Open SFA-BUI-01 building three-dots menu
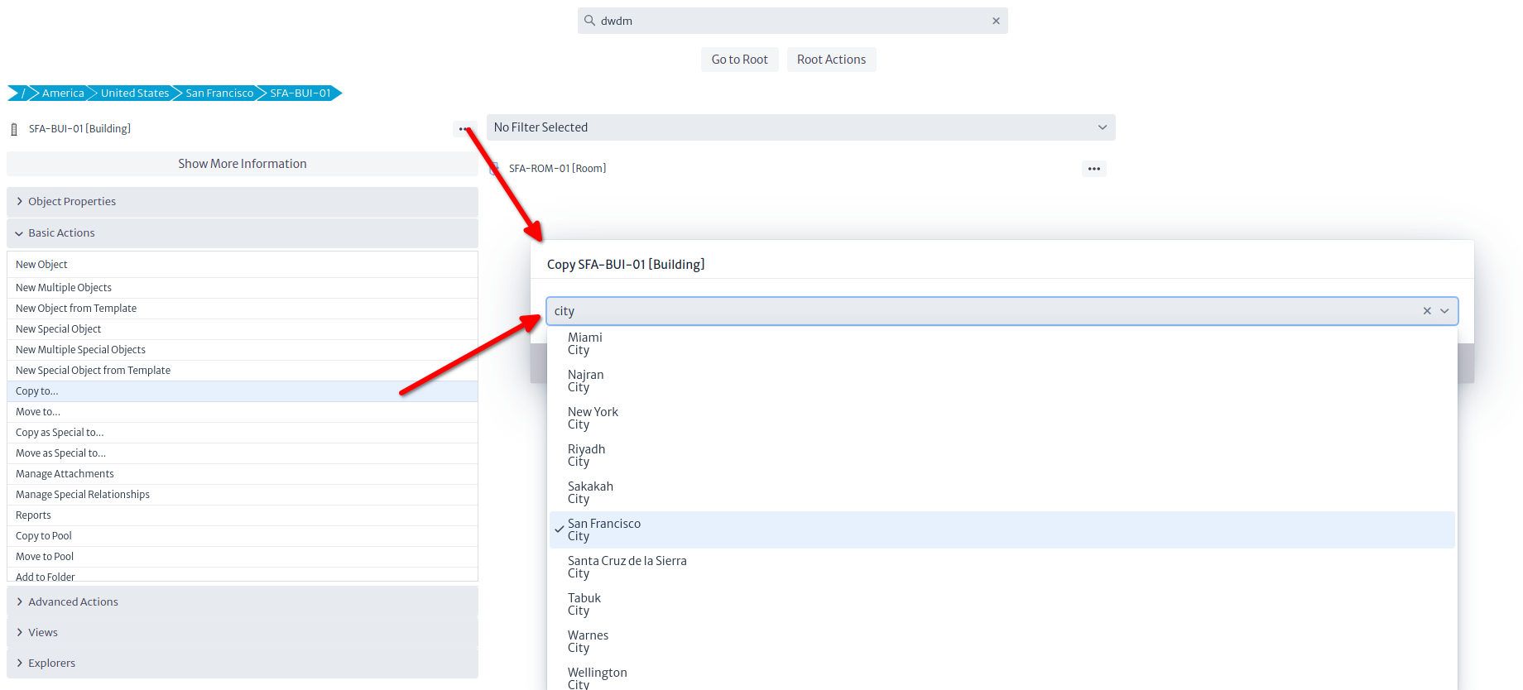Viewport: 1523px width, 690px height. 464,129
